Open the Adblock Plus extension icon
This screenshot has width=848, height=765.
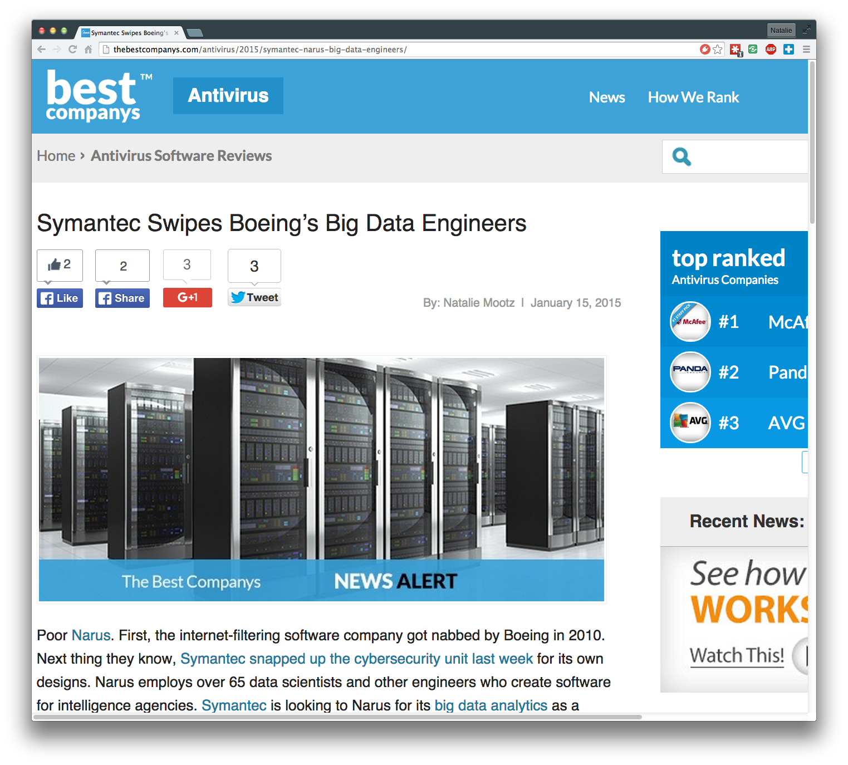771,50
